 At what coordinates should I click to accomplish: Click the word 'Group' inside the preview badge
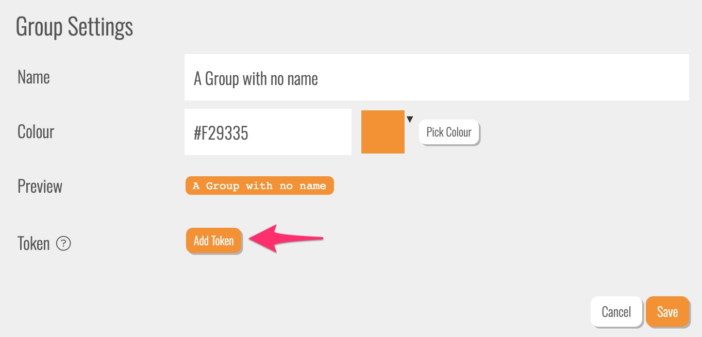coord(223,186)
